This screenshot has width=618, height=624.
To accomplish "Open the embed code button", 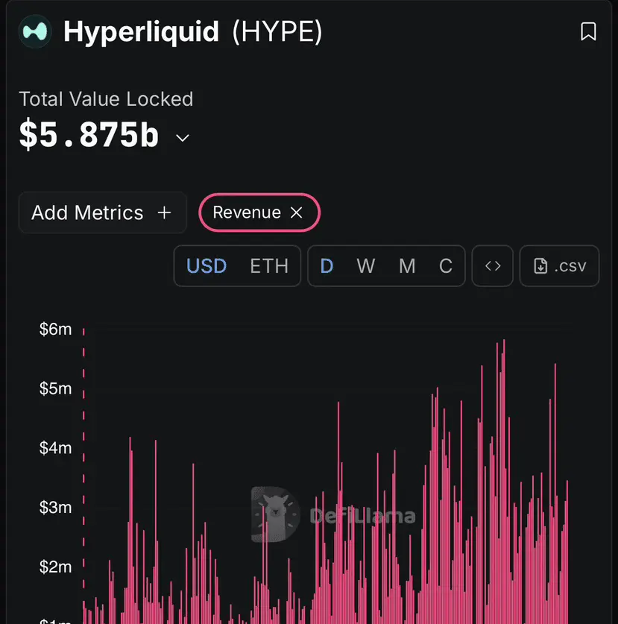I will tap(493, 266).
